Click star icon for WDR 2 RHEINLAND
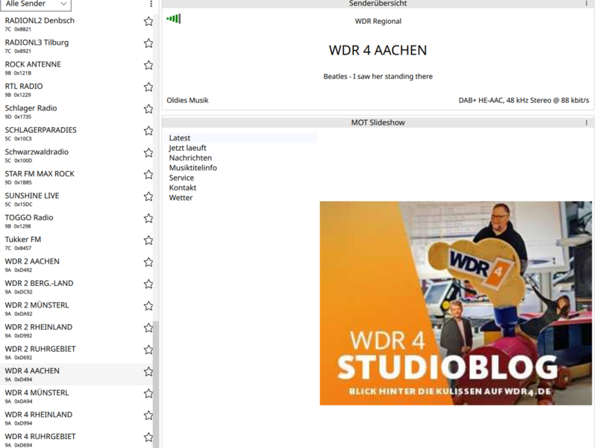 149,328
